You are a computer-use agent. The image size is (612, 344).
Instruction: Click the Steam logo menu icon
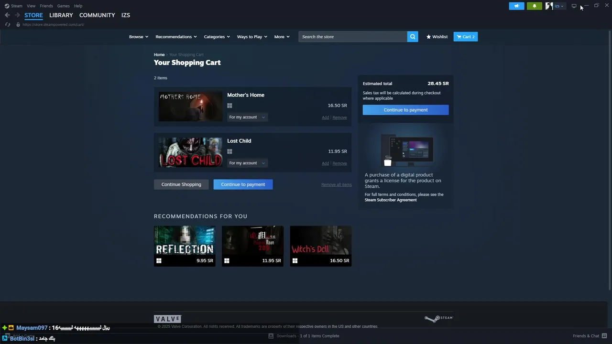[7, 6]
